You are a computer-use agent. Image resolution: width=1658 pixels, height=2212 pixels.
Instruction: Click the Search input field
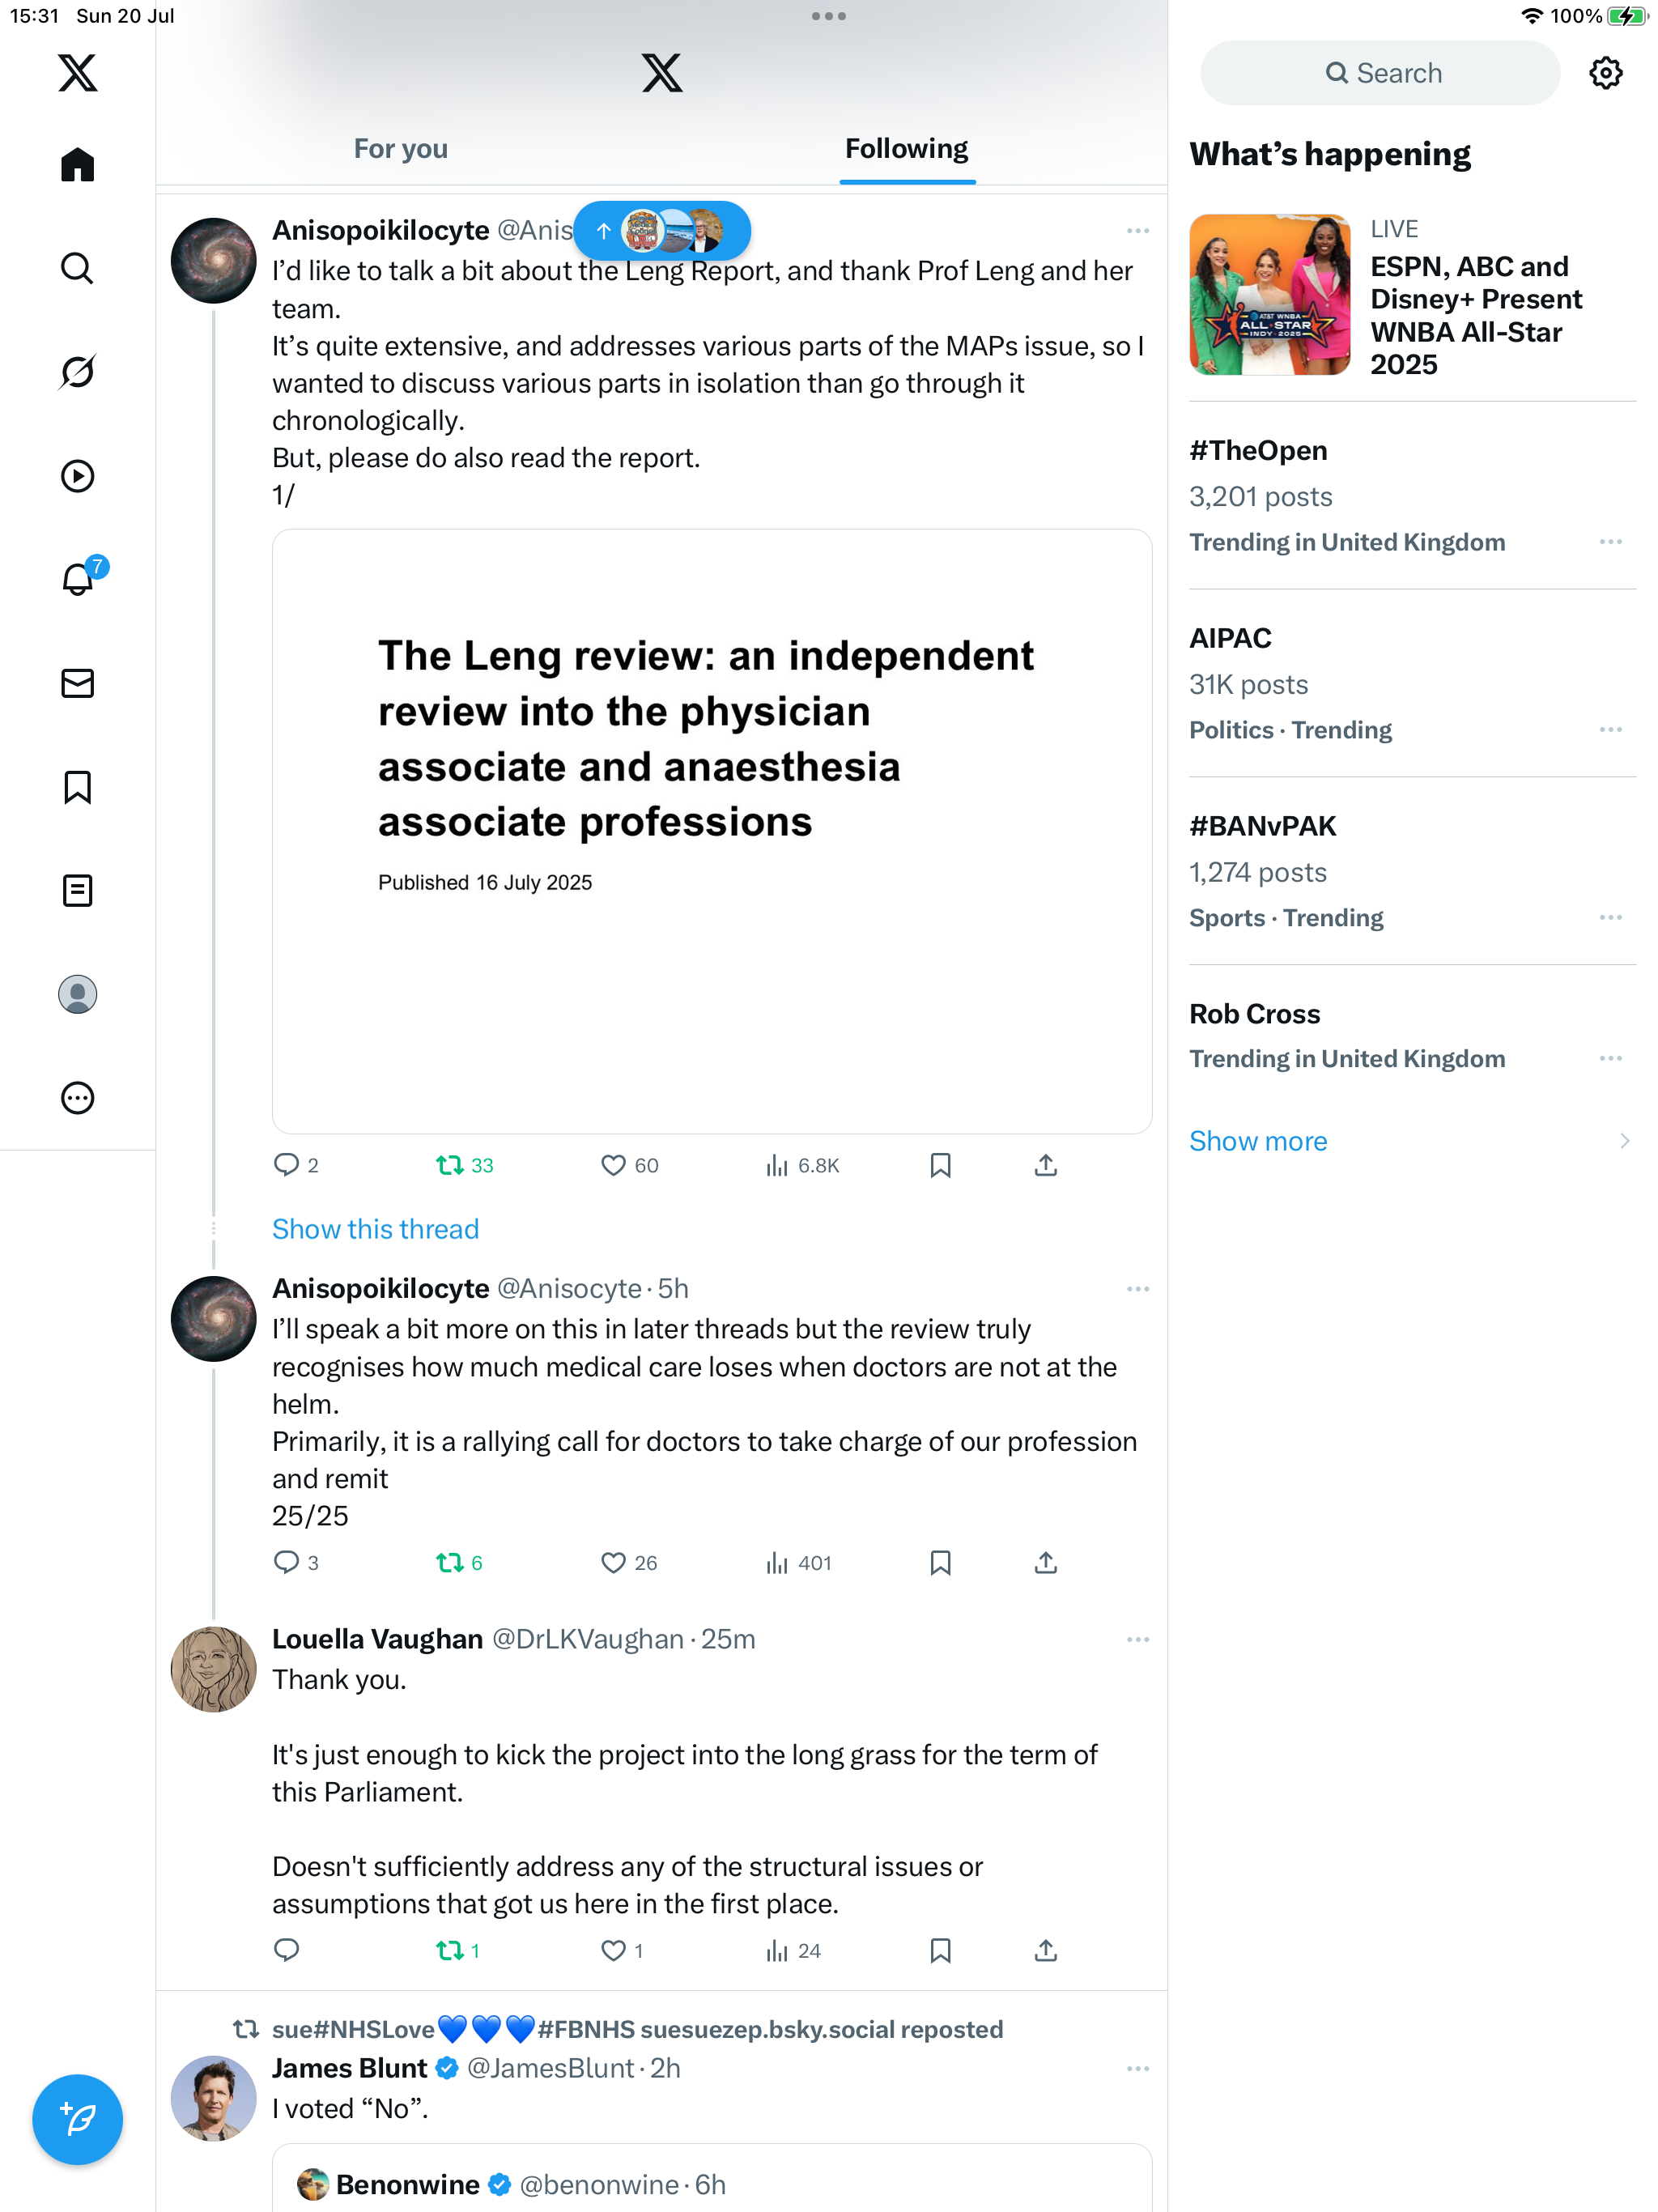click(x=1379, y=73)
